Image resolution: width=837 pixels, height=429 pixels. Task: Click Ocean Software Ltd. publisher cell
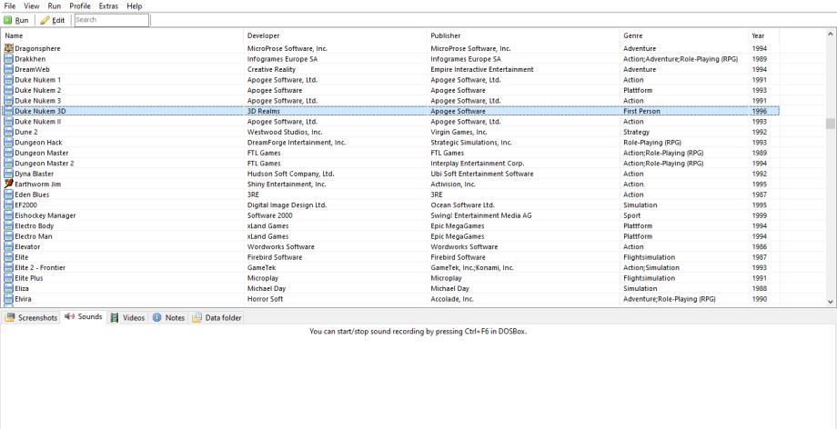pos(462,205)
